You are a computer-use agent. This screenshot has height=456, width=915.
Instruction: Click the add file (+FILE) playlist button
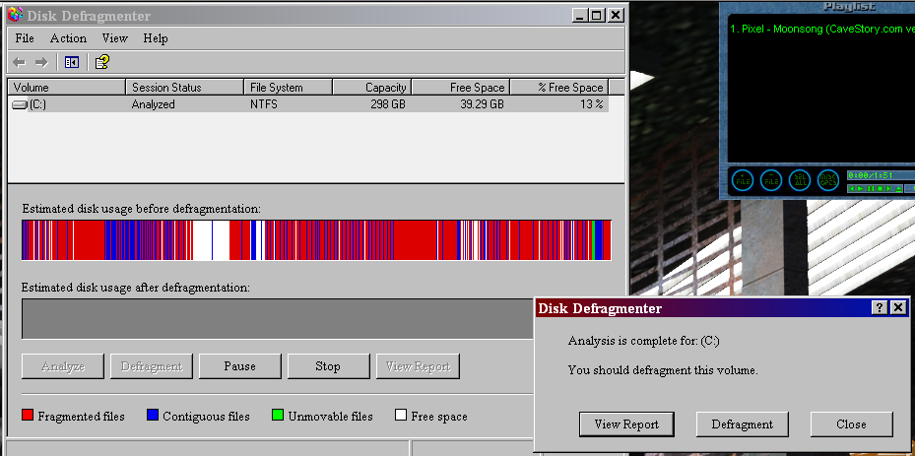[x=743, y=180]
